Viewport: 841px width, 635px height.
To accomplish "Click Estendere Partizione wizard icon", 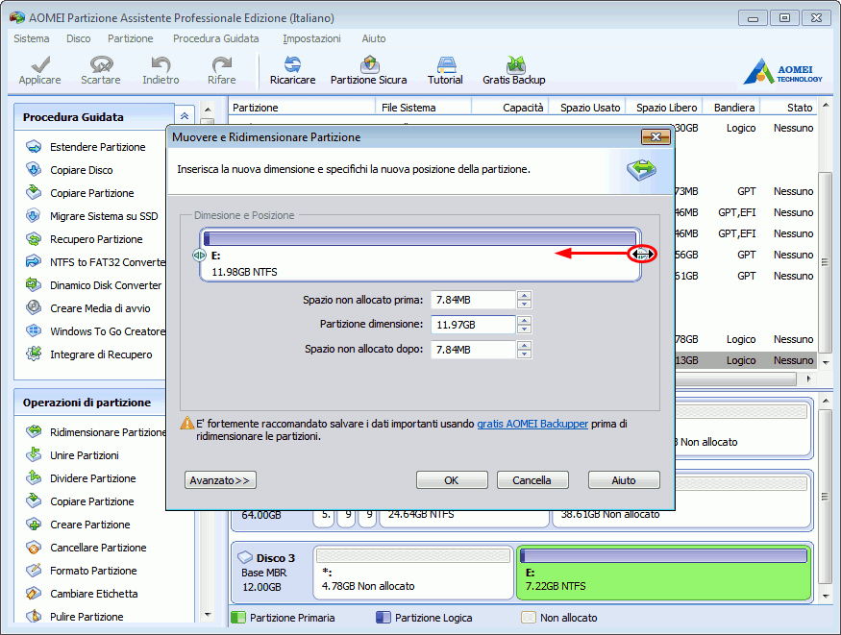I will click(x=34, y=146).
